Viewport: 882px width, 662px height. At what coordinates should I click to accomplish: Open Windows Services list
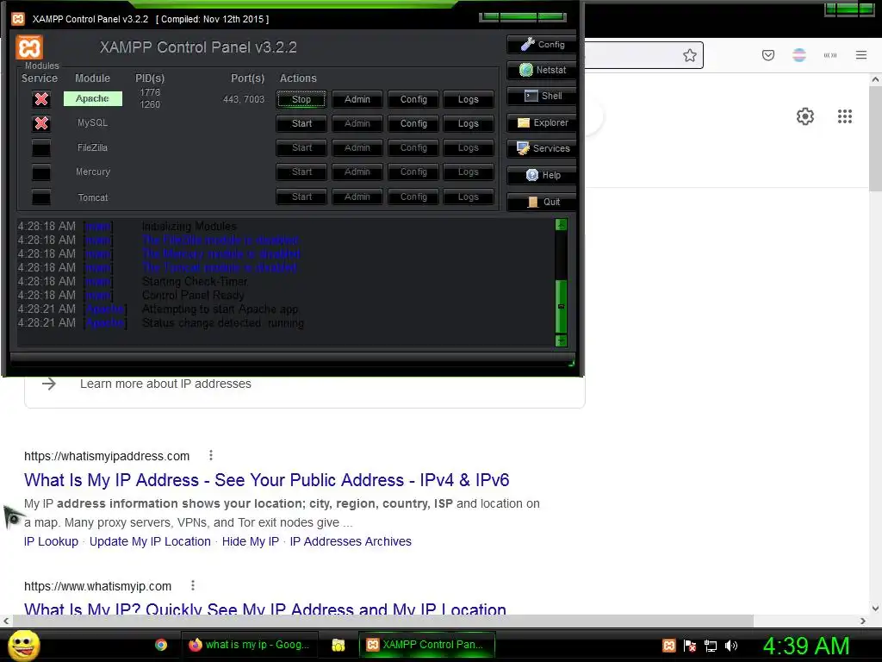pyautogui.click(x=542, y=148)
